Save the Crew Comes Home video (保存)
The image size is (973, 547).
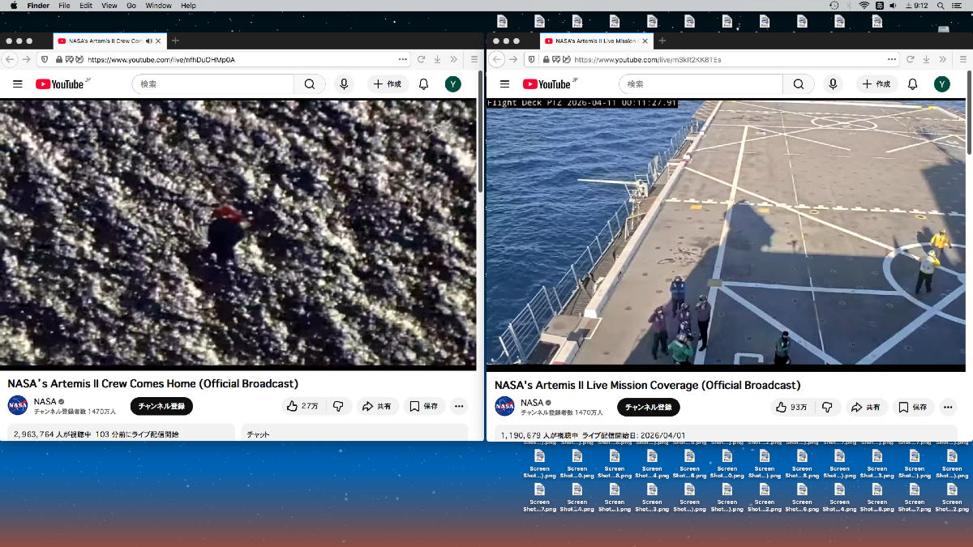(423, 406)
